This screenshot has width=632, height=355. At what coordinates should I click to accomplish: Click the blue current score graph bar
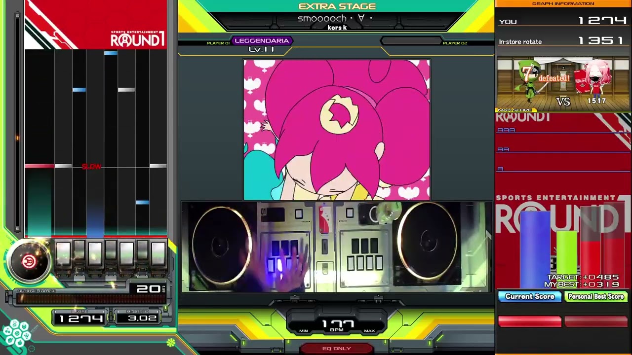535,249
